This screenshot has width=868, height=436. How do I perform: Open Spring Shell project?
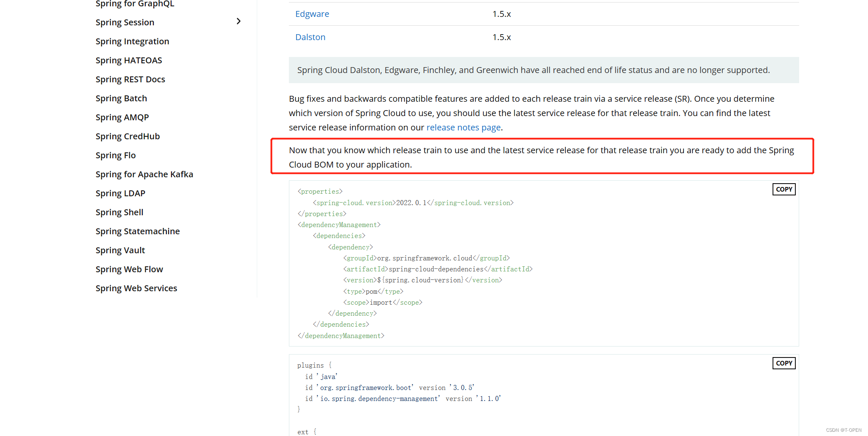pyautogui.click(x=119, y=212)
